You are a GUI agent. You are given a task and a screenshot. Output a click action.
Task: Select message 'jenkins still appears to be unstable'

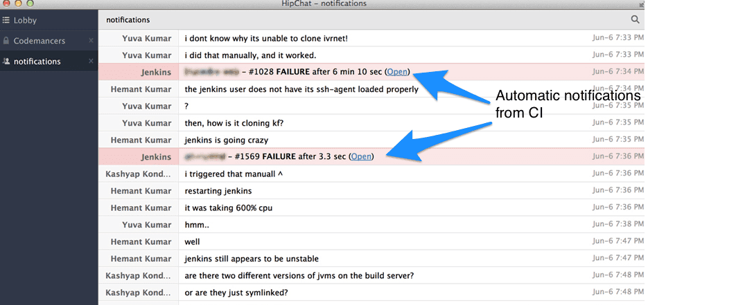point(252,259)
